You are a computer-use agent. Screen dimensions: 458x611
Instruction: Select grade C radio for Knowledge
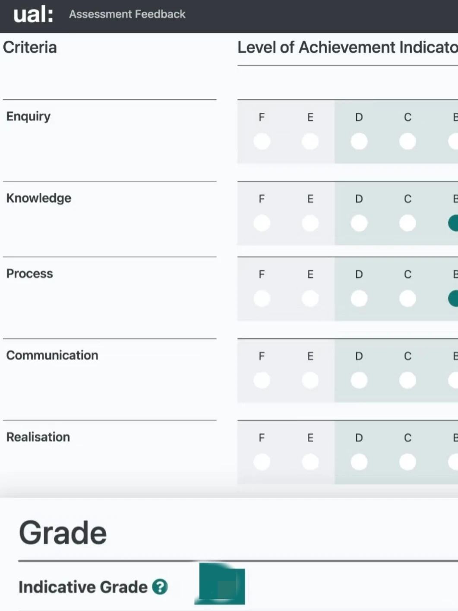tap(407, 223)
